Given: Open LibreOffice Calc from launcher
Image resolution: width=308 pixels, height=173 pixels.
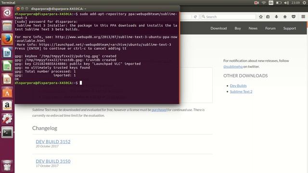Looking at the screenshot, I should (7, 66).
